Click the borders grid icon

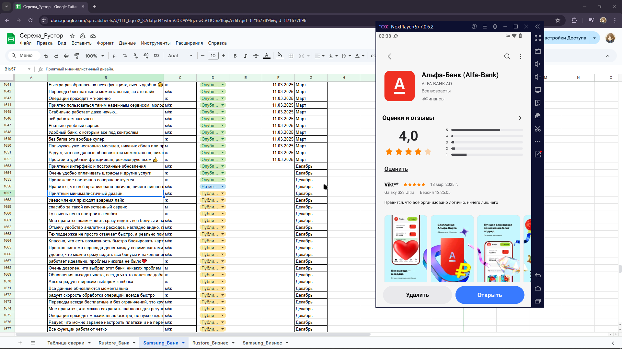[x=291, y=56]
